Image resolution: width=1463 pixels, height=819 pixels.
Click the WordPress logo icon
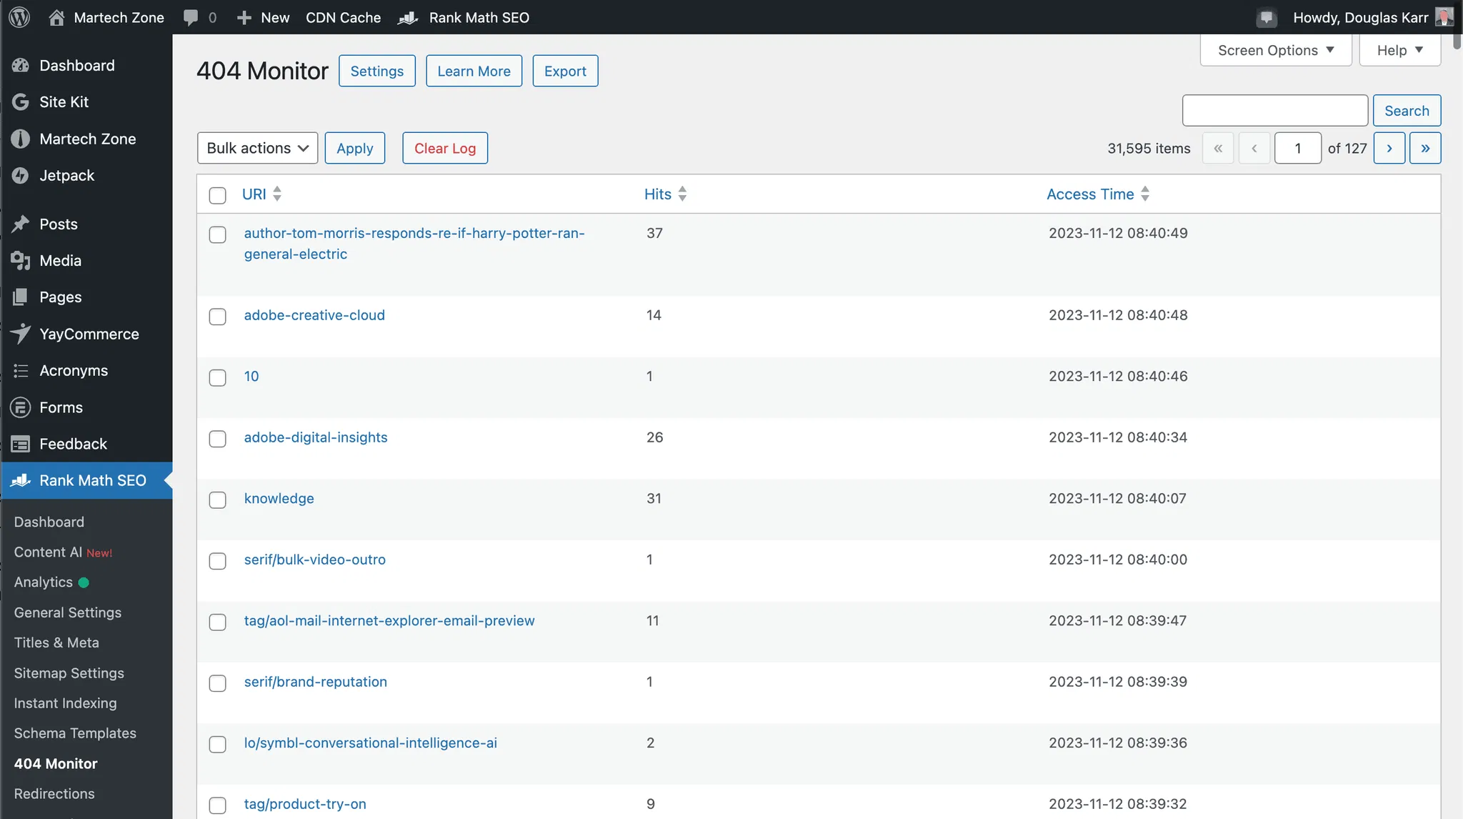tap(19, 17)
